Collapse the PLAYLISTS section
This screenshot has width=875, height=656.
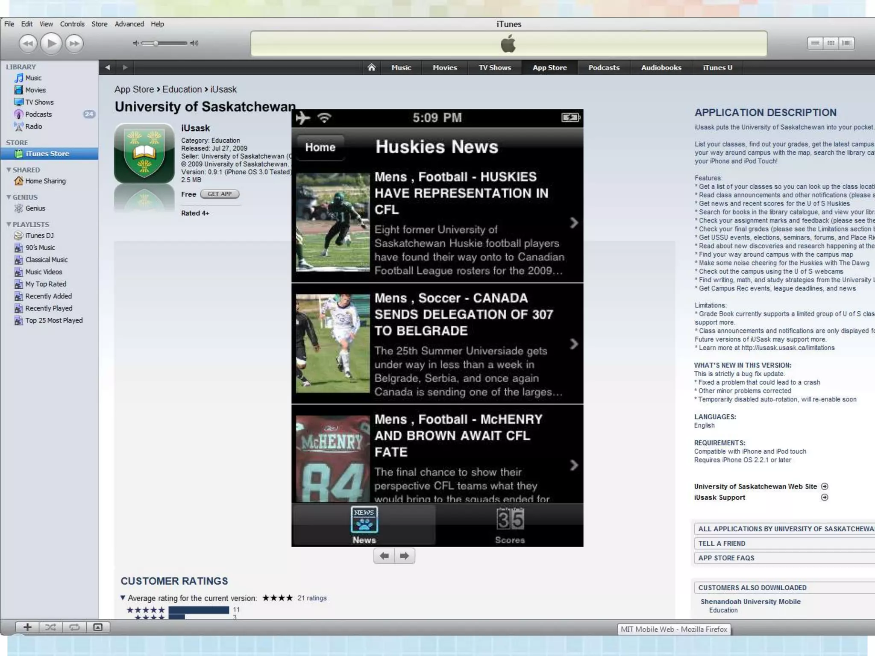[9, 224]
